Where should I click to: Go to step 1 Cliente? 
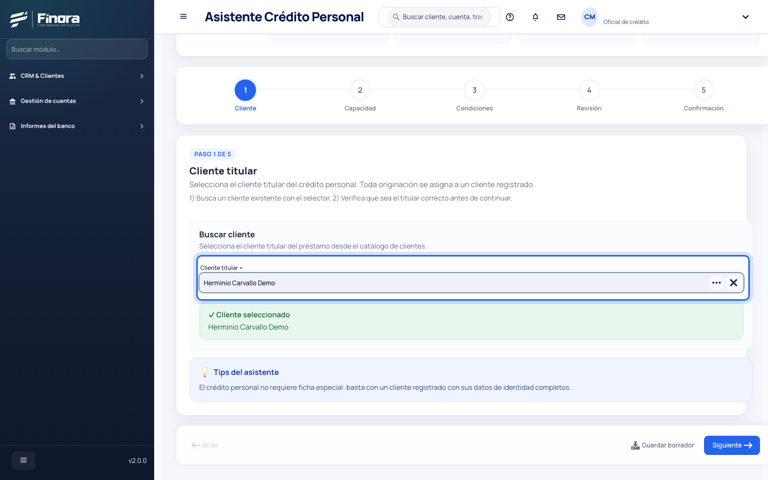(245, 96)
